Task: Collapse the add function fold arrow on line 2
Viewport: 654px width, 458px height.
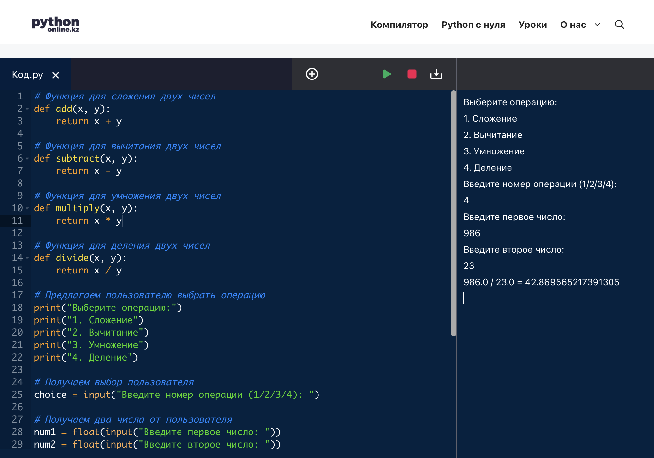Action: 27,109
